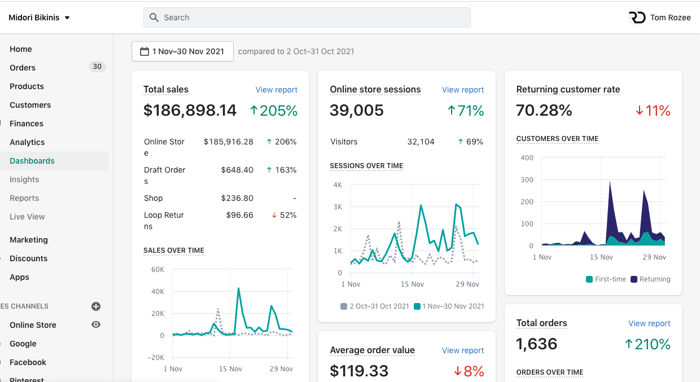Viewport: 700px width, 382px height.
Task: Click the SALES OVER TIME heading
Action: (174, 251)
